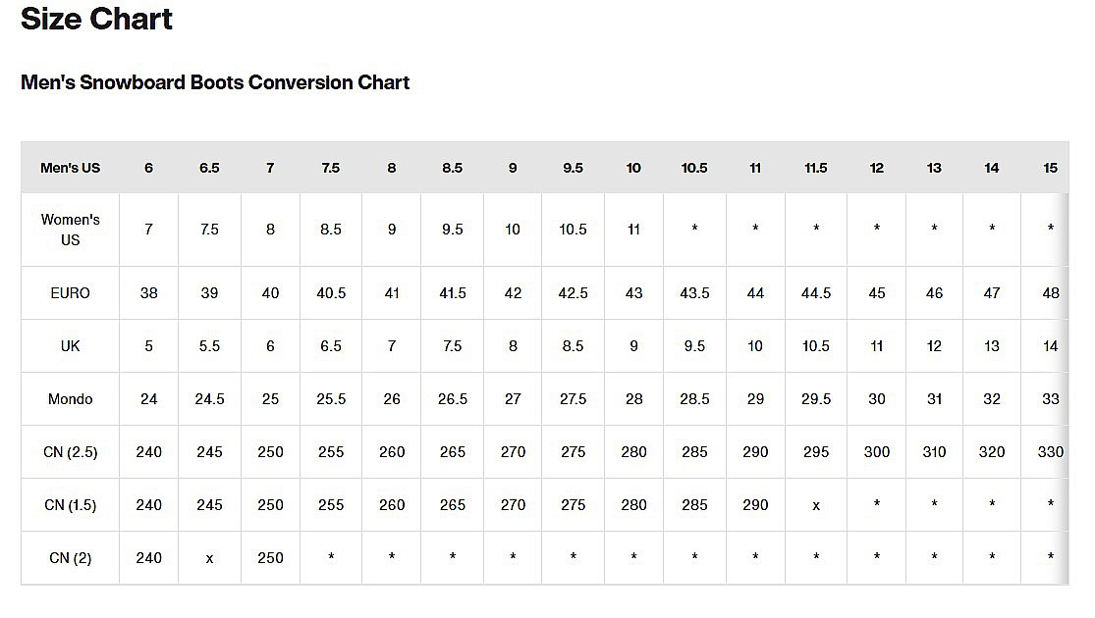Select the 14 cell in the UK row
The height and width of the screenshot is (618, 1095).
(1051, 346)
